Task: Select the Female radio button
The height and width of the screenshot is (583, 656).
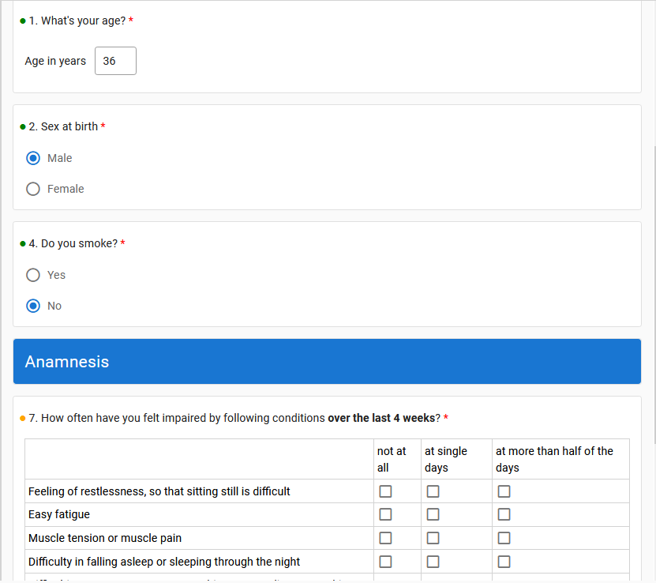Action: (32, 189)
